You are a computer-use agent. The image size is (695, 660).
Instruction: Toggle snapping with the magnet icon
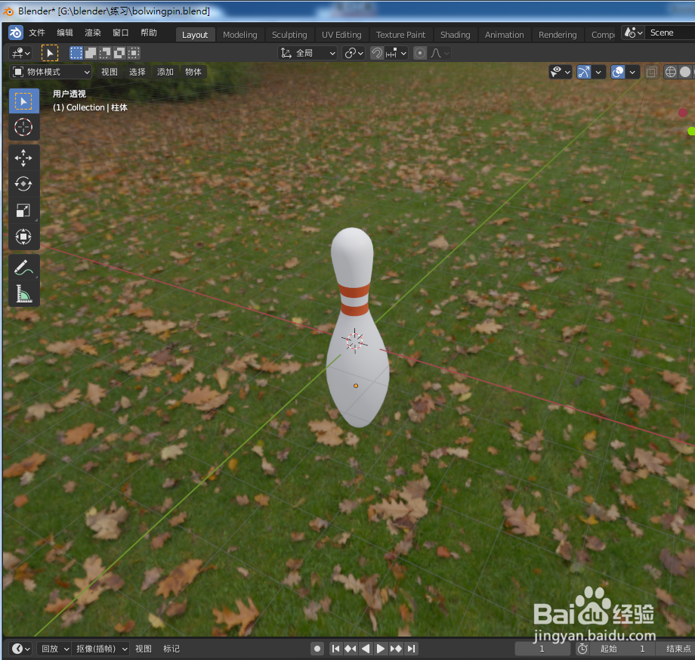click(x=375, y=53)
